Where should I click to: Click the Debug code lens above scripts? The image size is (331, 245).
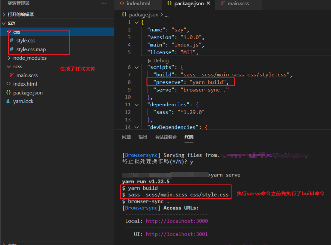tap(161, 61)
